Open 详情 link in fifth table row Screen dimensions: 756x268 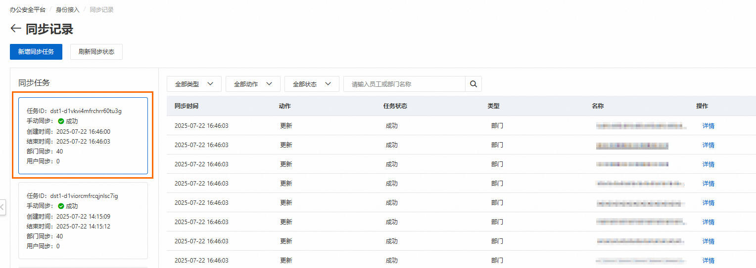point(709,202)
